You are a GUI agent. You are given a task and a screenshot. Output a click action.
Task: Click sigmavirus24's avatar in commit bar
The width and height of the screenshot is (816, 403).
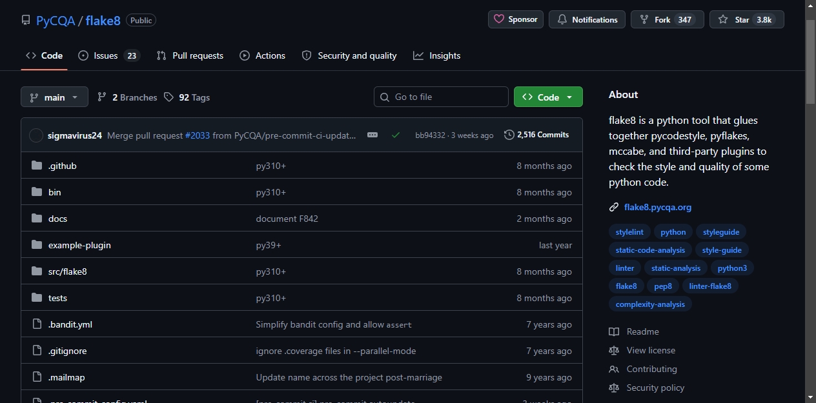point(36,135)
